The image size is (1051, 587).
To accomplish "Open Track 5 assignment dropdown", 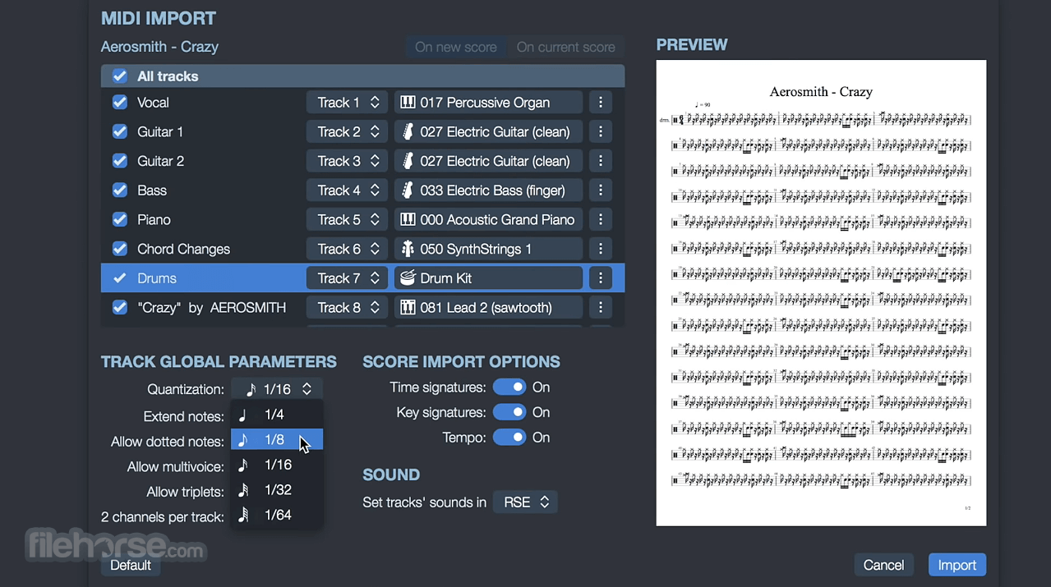I will point(348,220).
